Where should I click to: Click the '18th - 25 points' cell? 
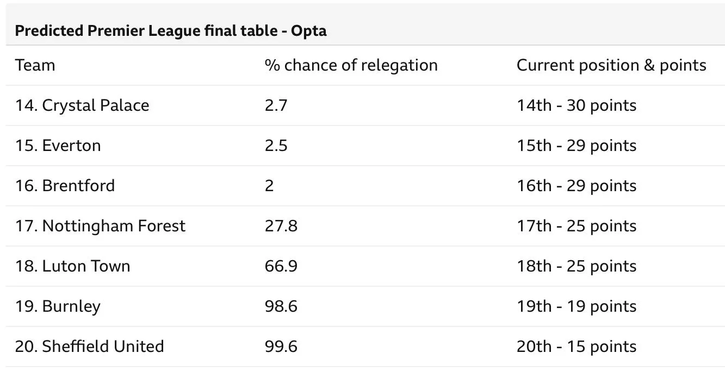coord(576,266)
